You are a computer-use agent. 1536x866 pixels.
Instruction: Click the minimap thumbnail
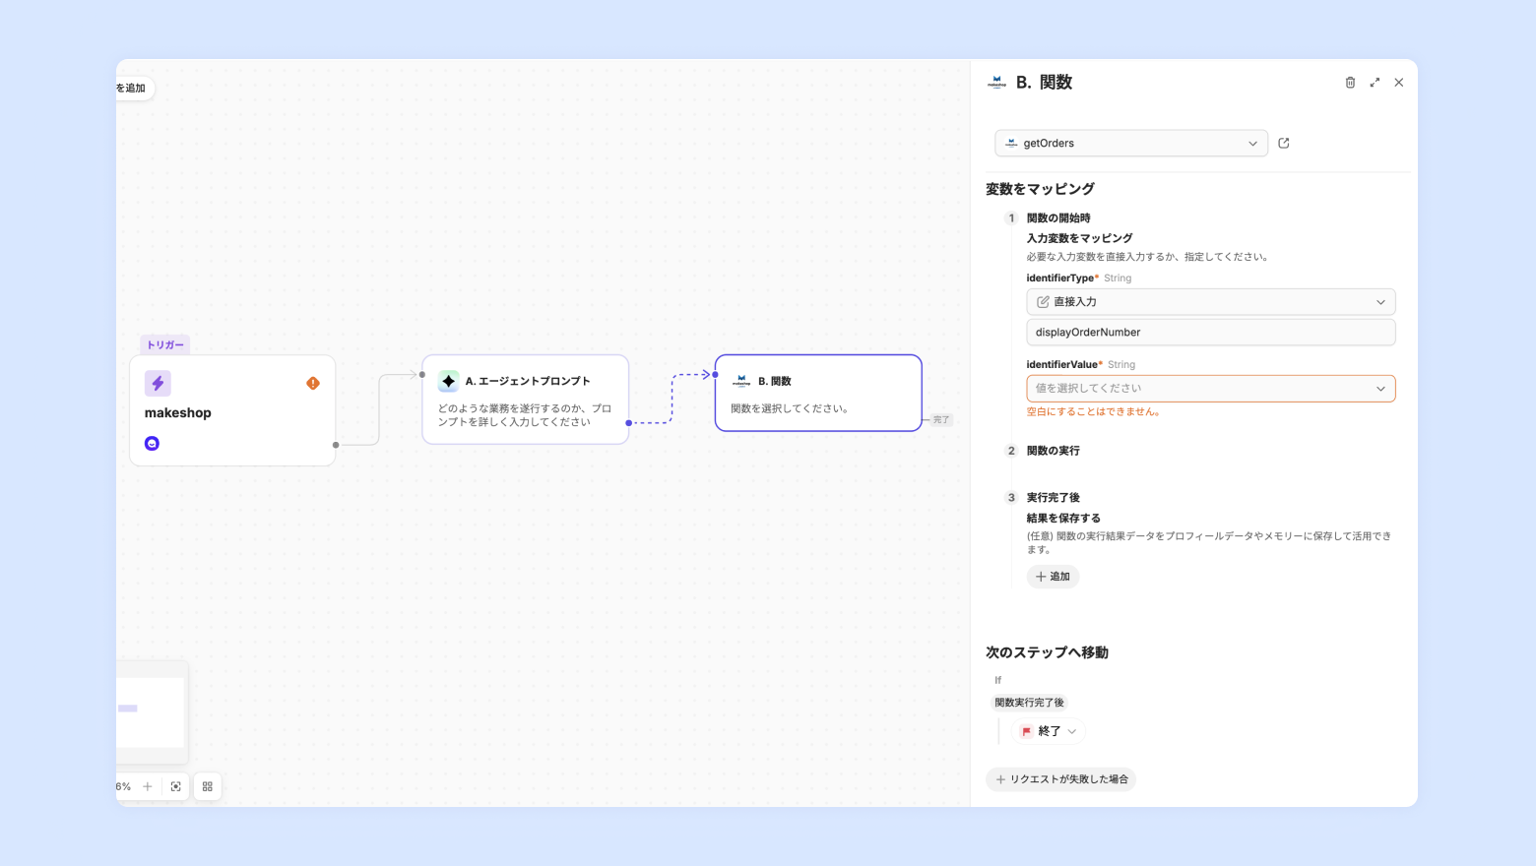coord(151,711)
